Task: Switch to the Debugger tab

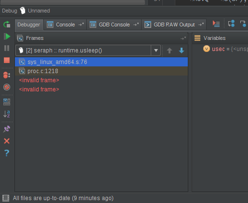Action: pos(29,25)
